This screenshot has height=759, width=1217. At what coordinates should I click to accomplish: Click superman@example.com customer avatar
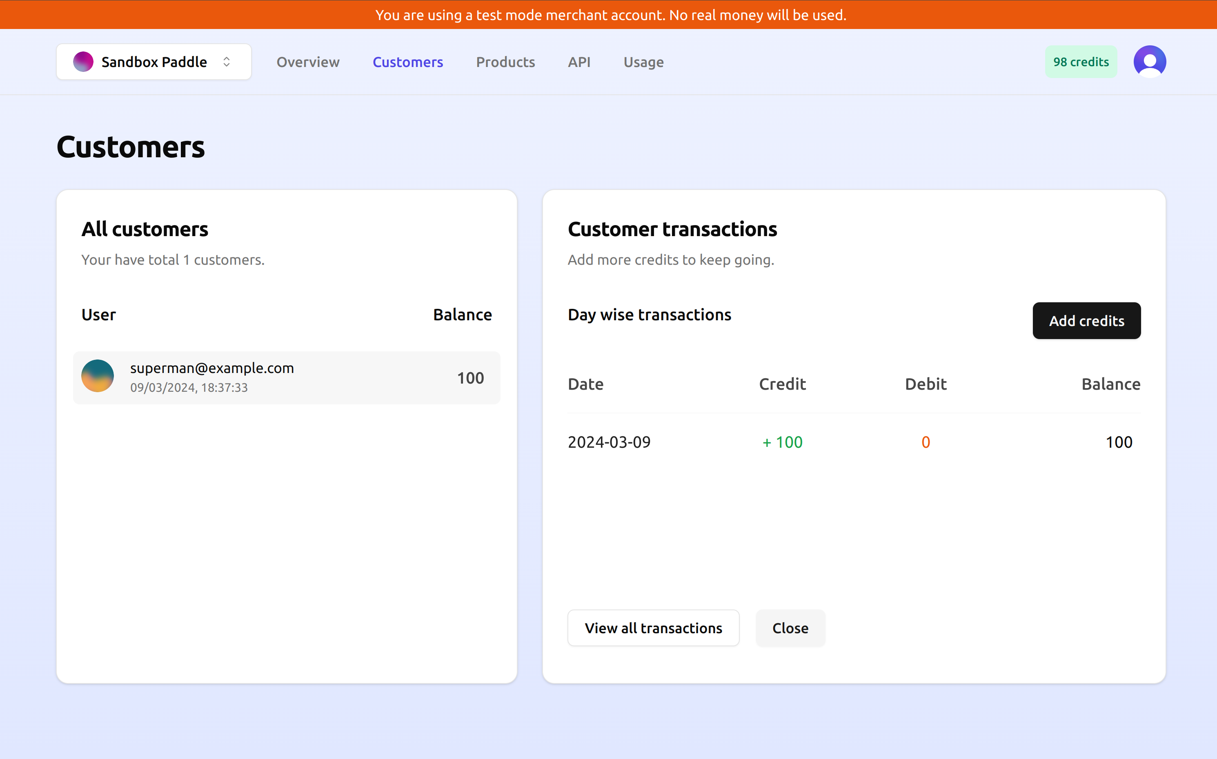97,376
